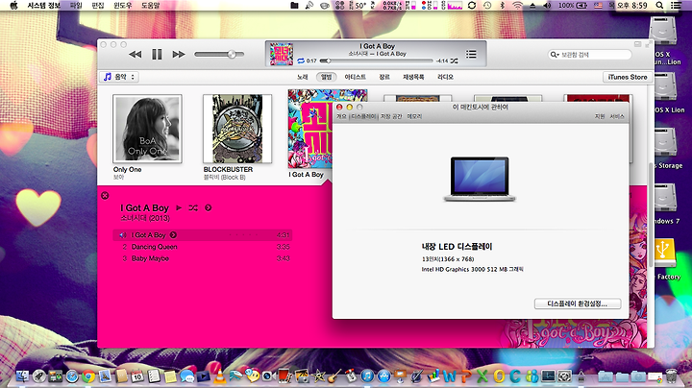Close the expanded I Got A Boy album view

[x=105, y=196]
